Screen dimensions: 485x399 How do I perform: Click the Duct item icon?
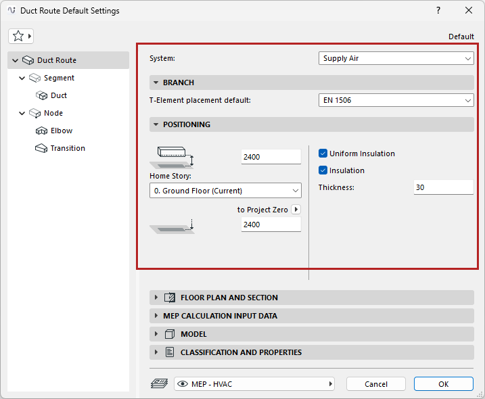click(x=41, y=95)
